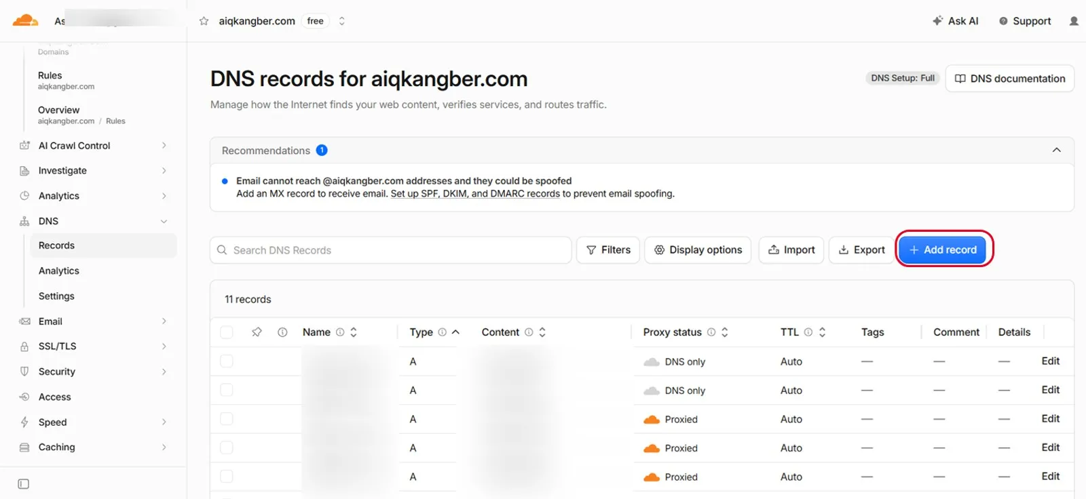Select the third A record checkbox
The width and height of the screenshot is (1086, 499).
tap(227, 419)
